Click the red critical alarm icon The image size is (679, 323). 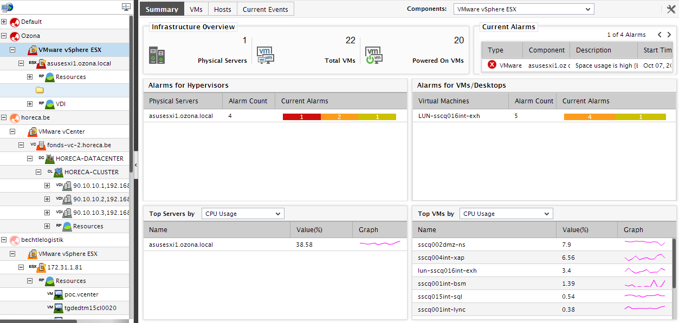[x=492, y=65]
